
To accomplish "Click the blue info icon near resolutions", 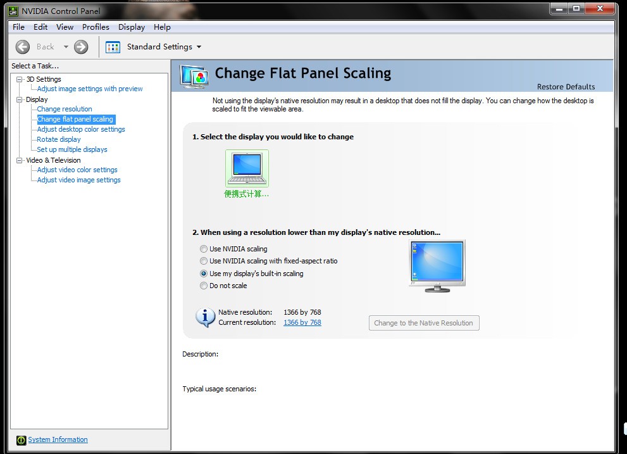I will [205, 317].
